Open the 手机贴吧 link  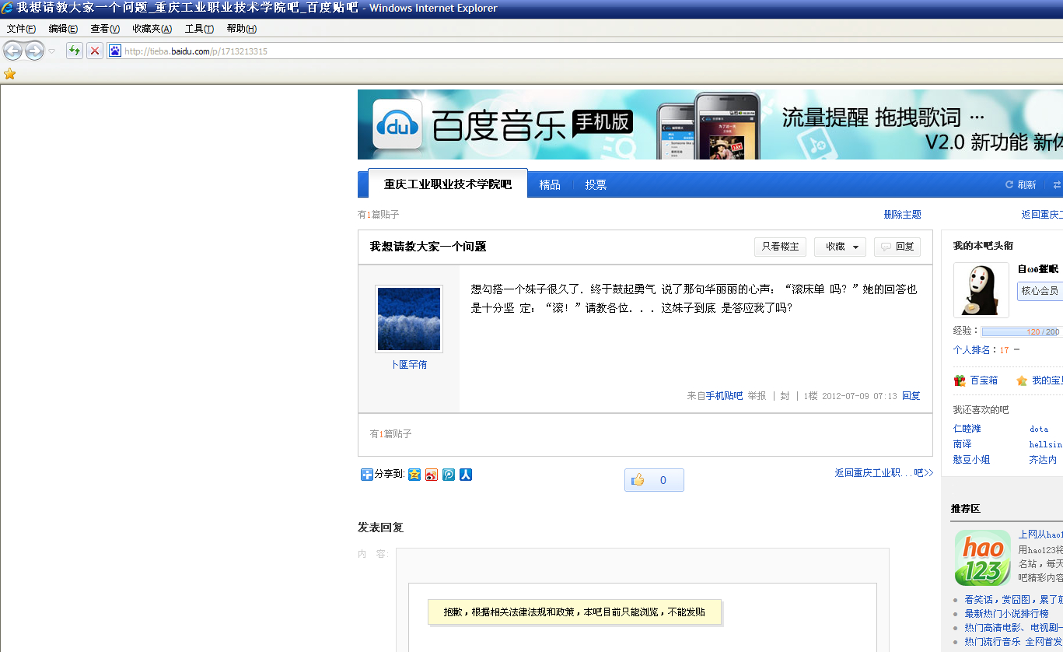click(724, 396)
